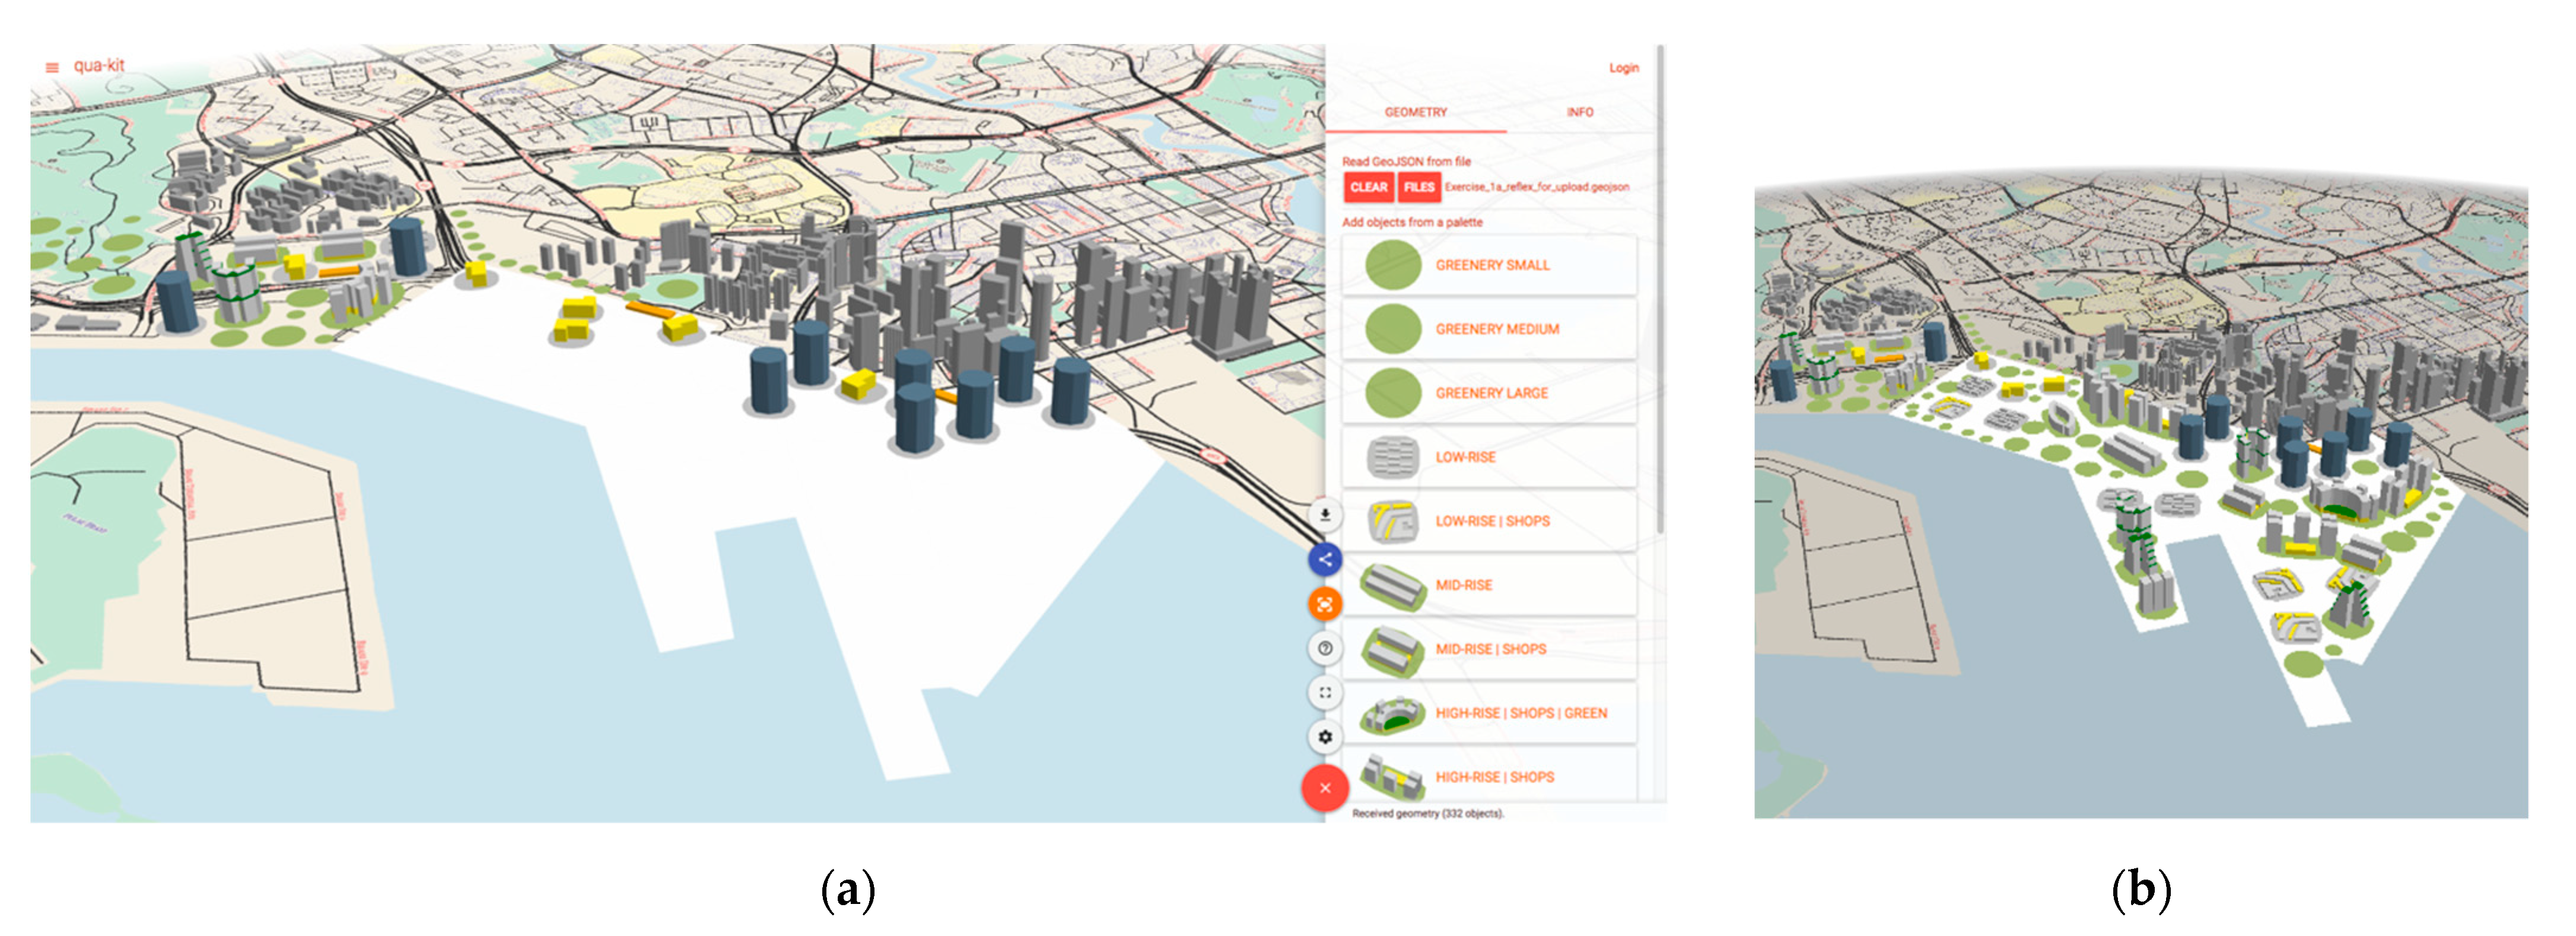
Task: Select the LOW-RISE | SHOPS palette item
Action: [1489, 521]
